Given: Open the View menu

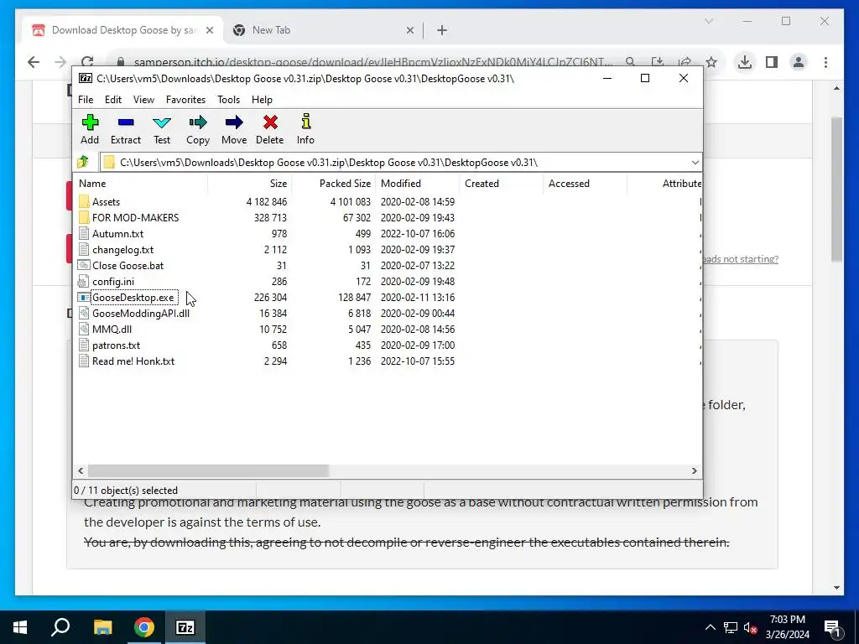Looking at the screenshot, I should click(143, 100).
